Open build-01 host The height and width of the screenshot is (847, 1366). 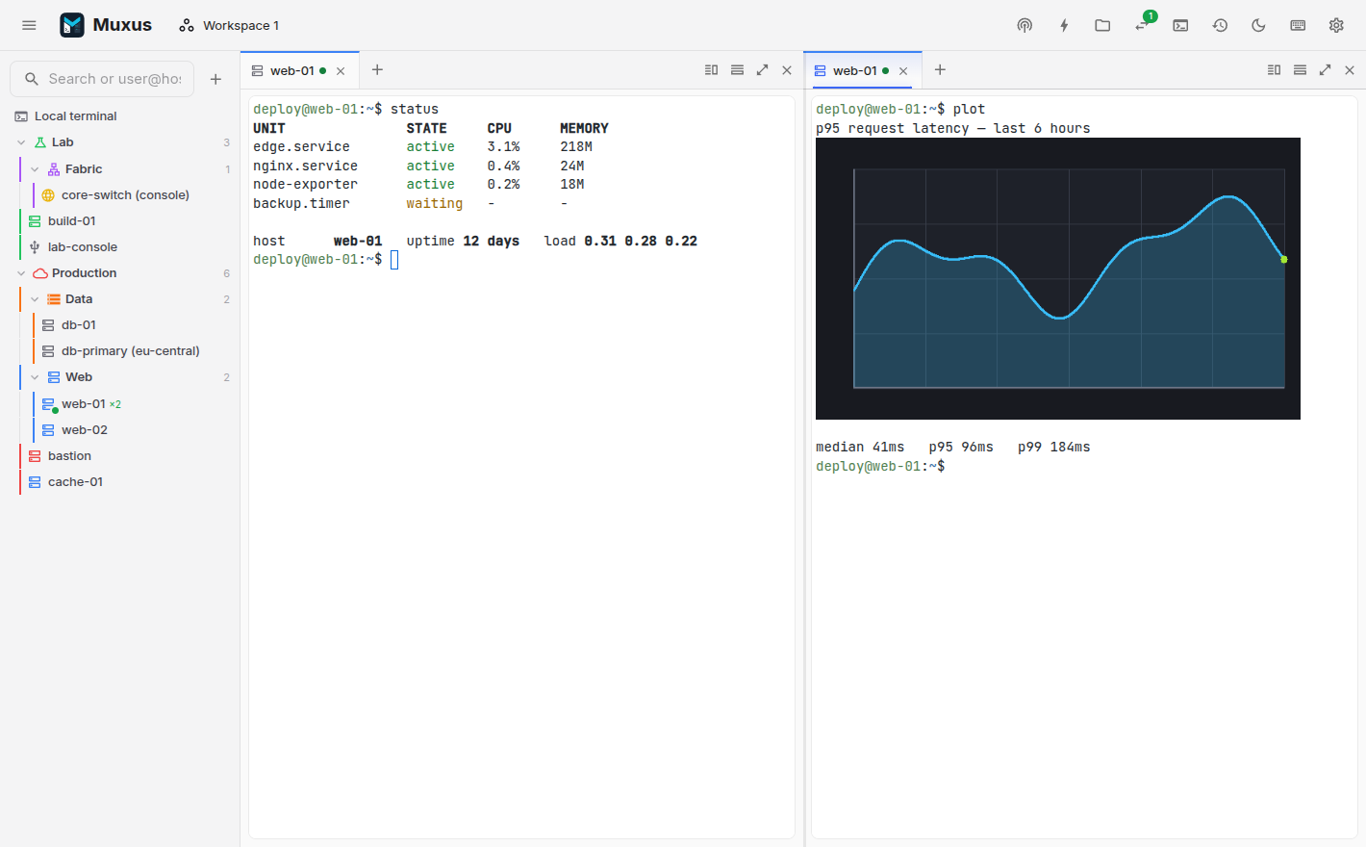point(71,220)
